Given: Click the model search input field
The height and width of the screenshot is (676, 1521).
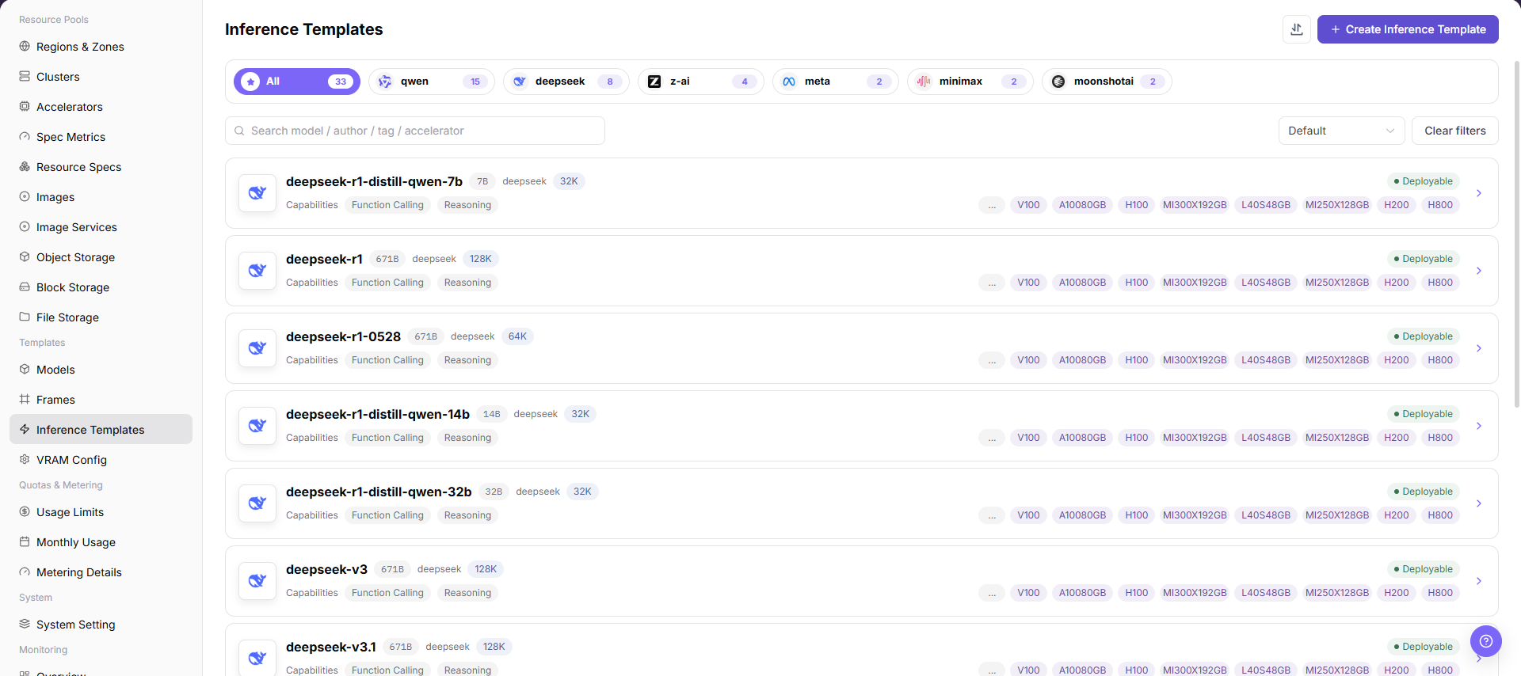Looking at the screenshot, I should click(x=415, y=131).
